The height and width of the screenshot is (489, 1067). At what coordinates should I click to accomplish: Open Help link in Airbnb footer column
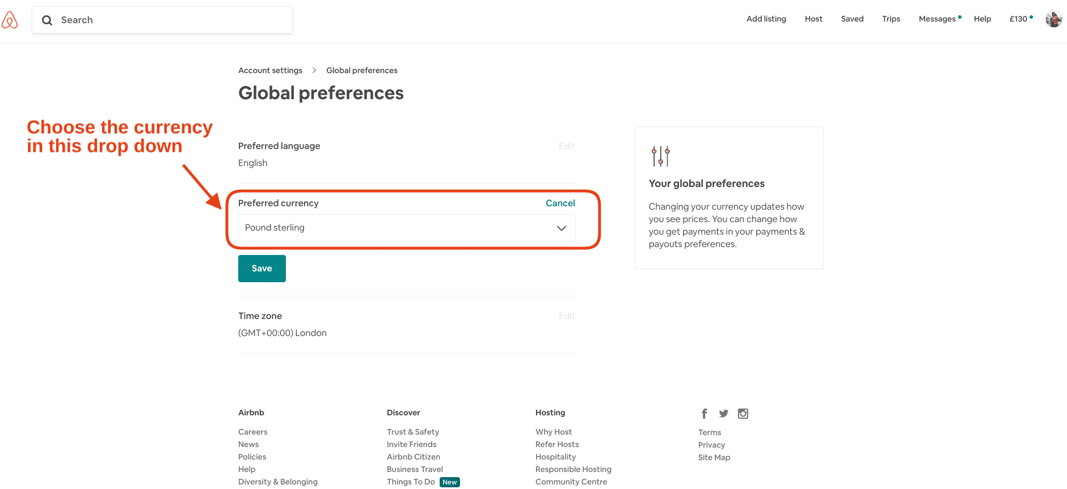247,469
